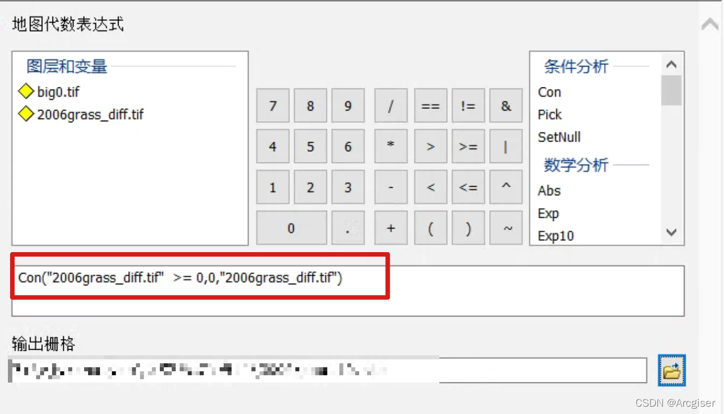Click the number 1 button
The height and width of the screenshot is (414, 724).
click(273, 187)
